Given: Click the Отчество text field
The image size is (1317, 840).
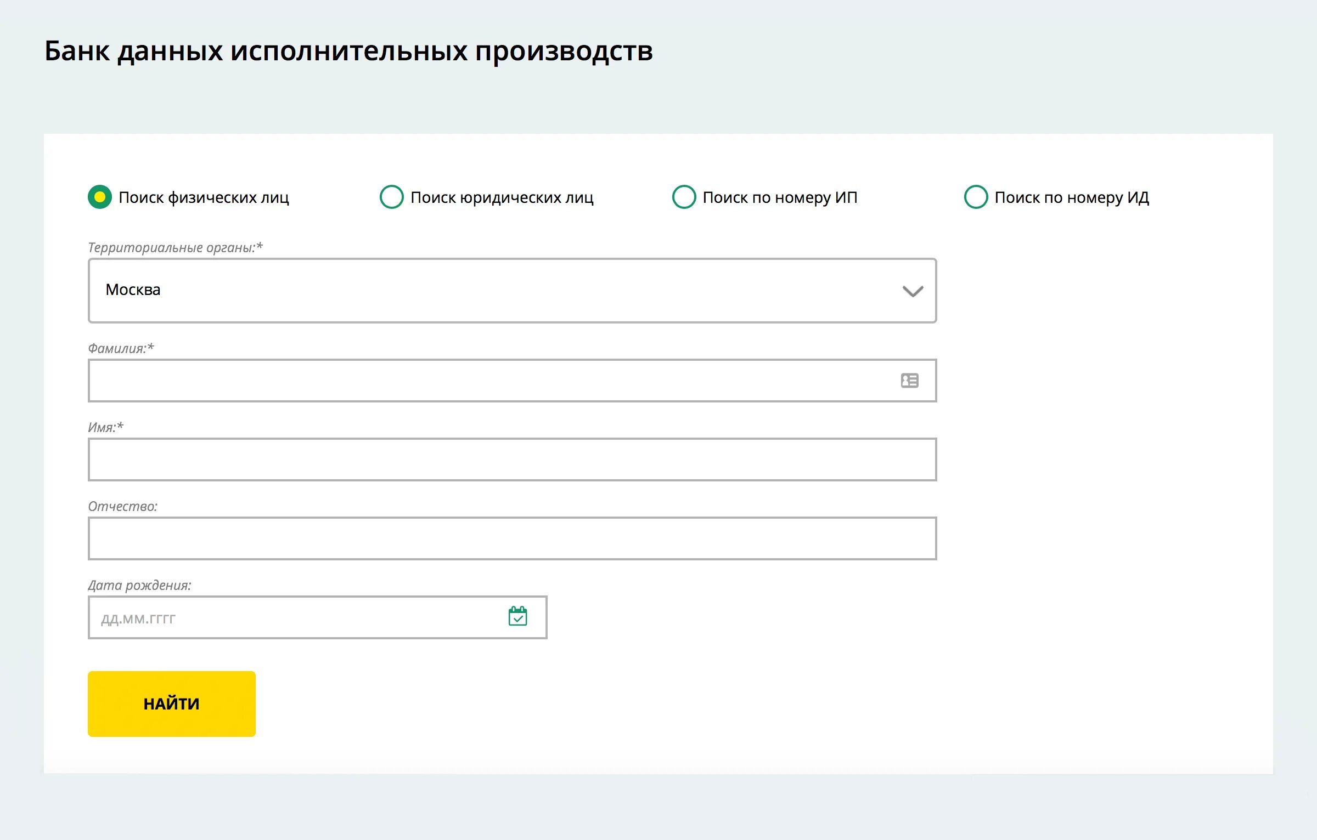Looking at the screenshot, I should tap(511, 538).
